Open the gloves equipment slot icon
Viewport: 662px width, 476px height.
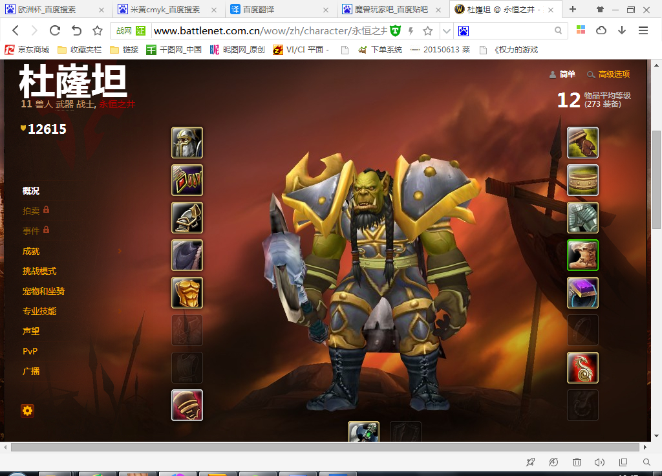[582, 143]
